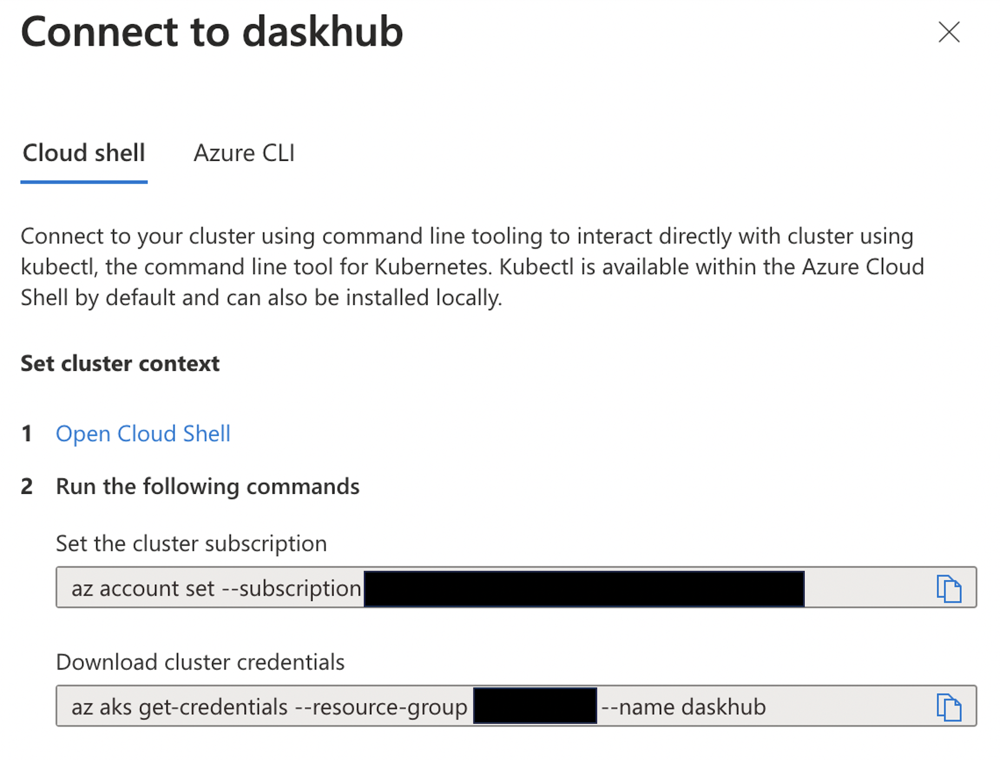Screen dimensions: 1000x760
Task: Click the Download cluster credentials label
Action: click(200, 662)
